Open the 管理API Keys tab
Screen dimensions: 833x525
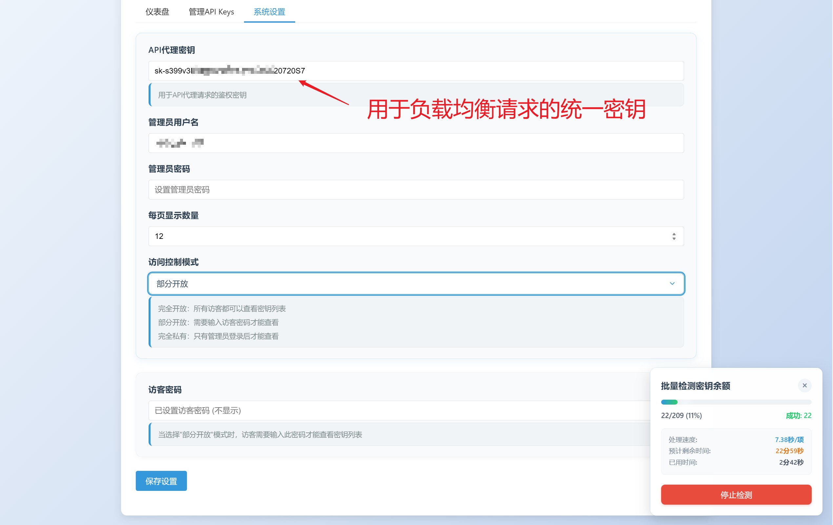[x=211, y=12]
